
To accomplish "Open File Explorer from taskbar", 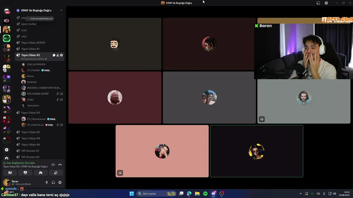I will (197, 194).
